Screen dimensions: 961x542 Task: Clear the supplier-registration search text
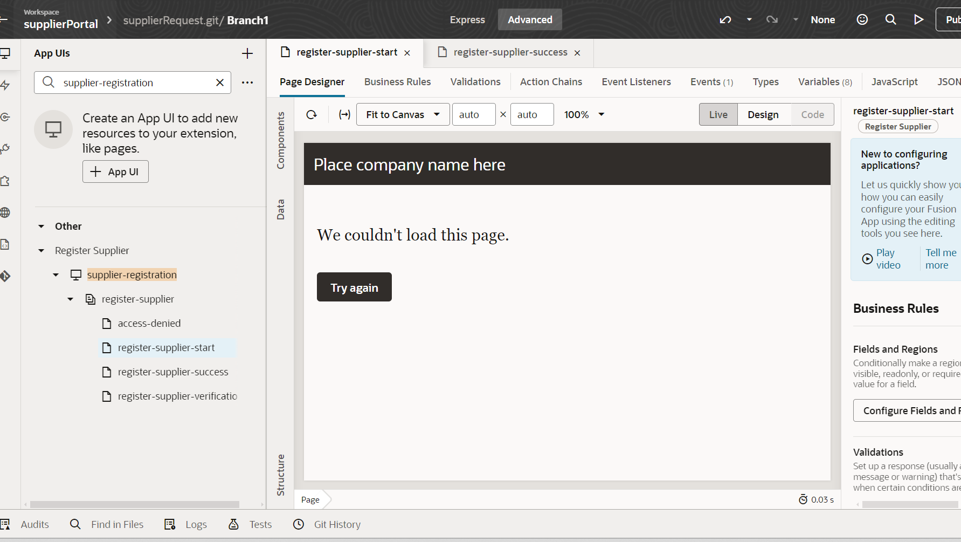point(220,83)
